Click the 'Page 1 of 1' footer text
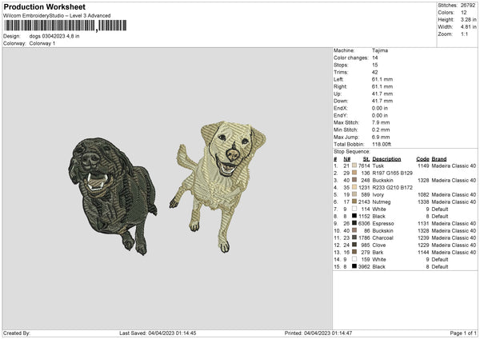480x339 pixels. [463, 333]
